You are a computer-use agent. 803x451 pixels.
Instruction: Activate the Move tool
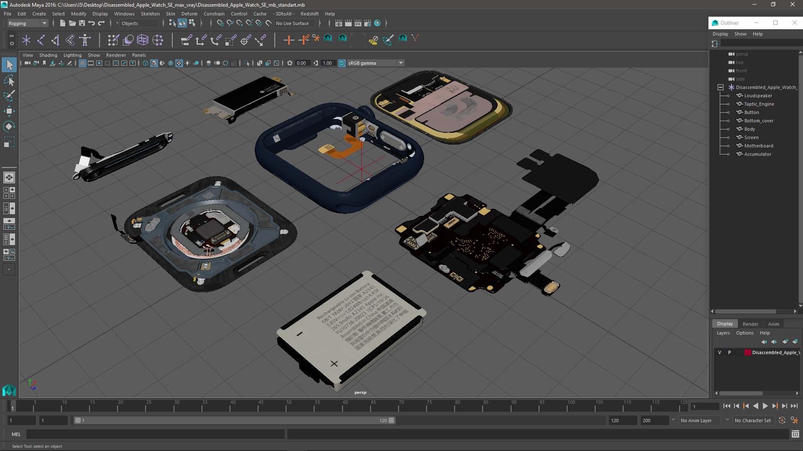9,111
